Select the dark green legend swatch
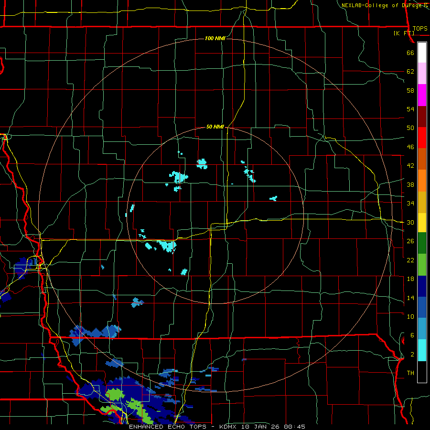The height and width of the screenshot is (430, 430). point(422,243)
